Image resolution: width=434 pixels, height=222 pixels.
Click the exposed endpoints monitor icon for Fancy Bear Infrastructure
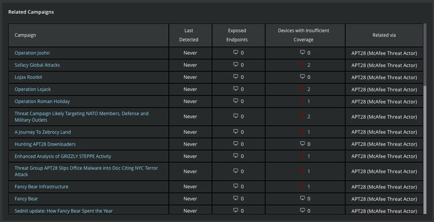point(236,186)
